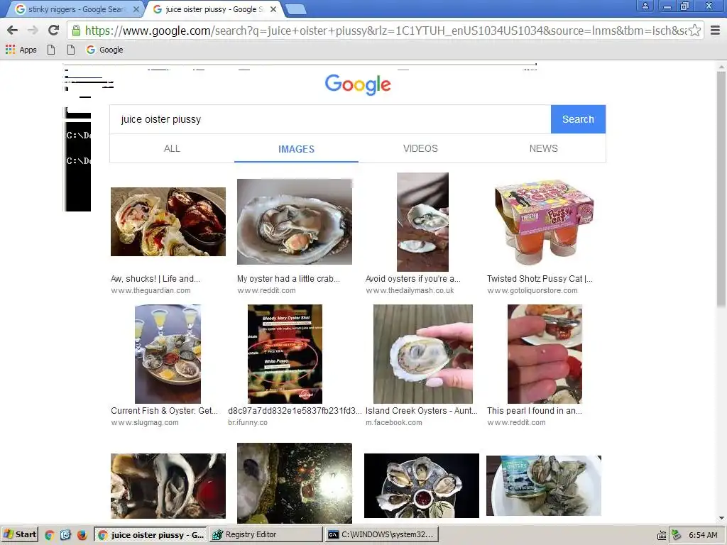This screenshot has width=727, height=545.
Task: Open the Chrome user profile icon
Action: [645, 6]
